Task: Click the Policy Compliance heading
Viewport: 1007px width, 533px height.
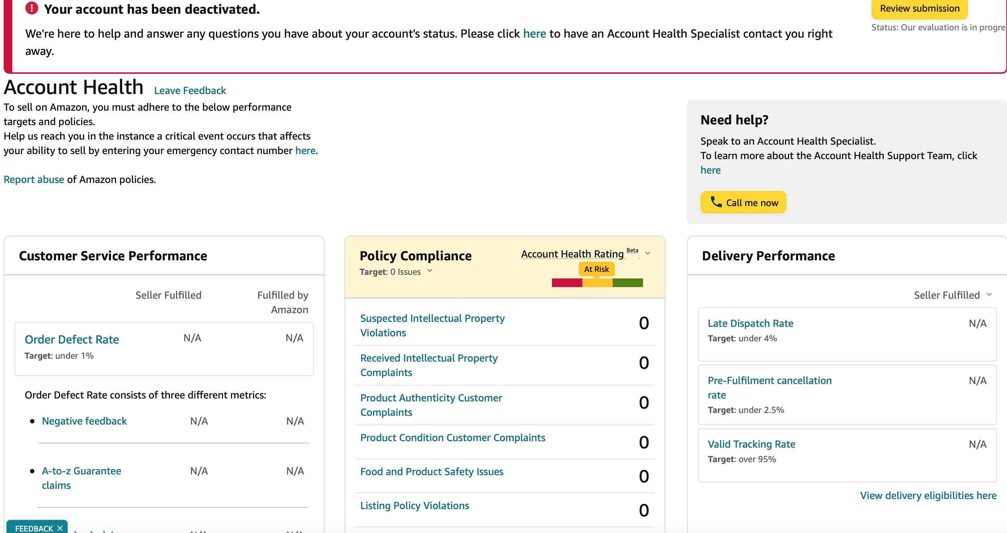Action: [x=416, y=255]
